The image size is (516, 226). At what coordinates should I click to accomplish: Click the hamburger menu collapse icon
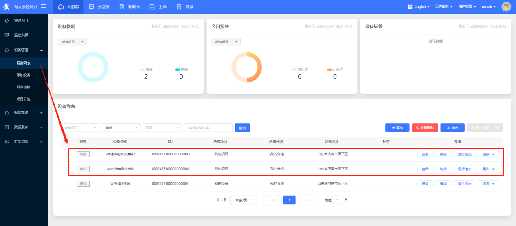(43, 6)
